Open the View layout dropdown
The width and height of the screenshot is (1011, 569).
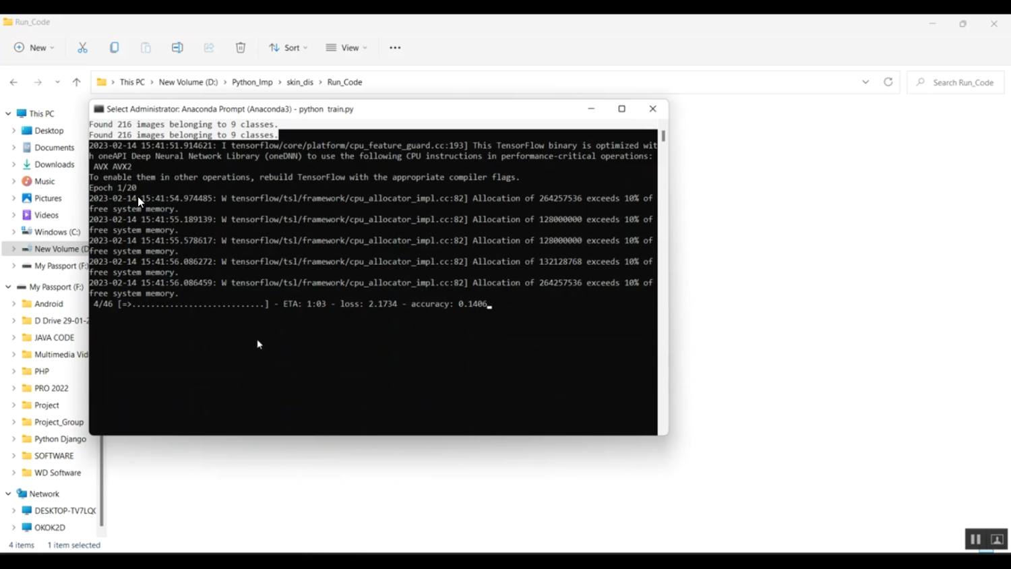coord(346,48)
